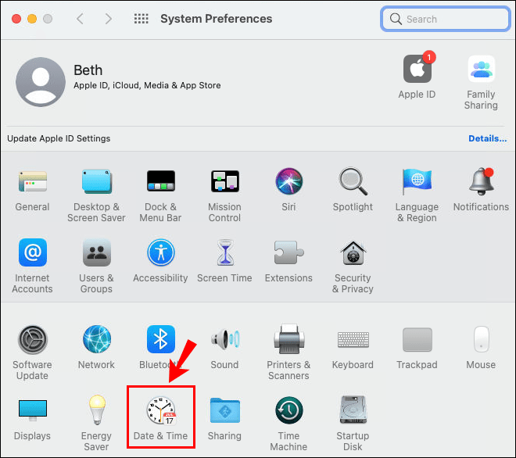Click 'Apple ID, iCloud, Media & App Store'

pos(147,85)
